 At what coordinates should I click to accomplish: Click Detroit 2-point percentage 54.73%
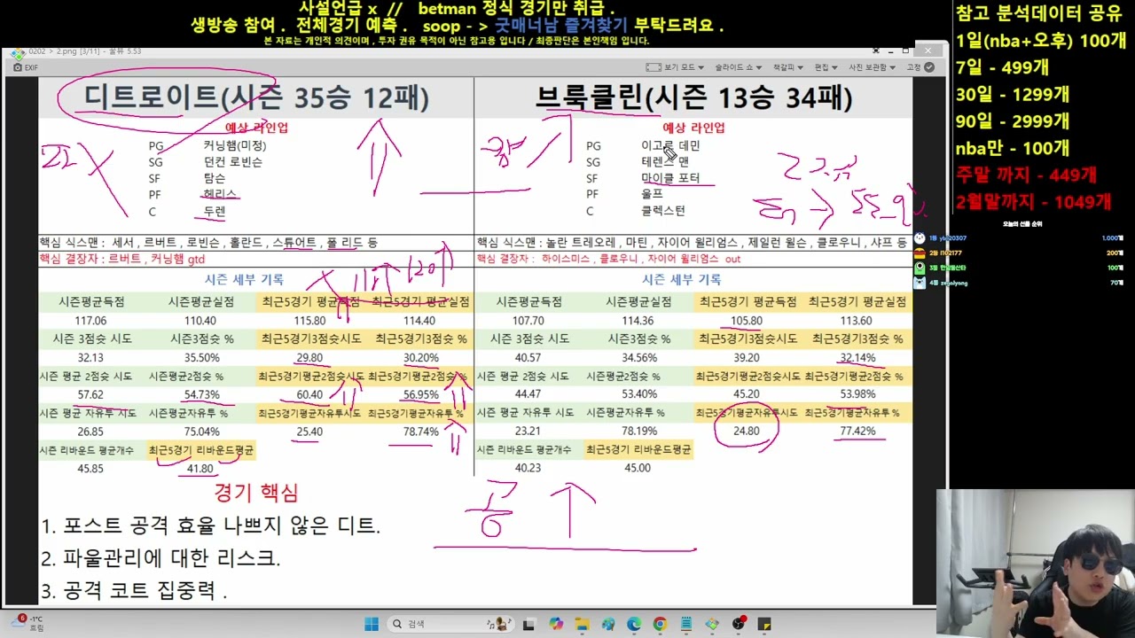click(201, 395)
